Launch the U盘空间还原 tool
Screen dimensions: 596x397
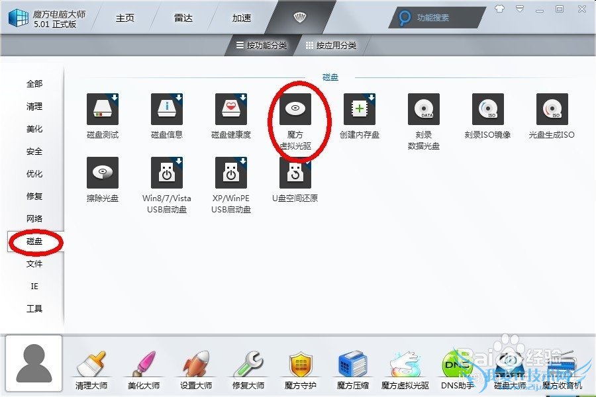pos(295,173)
